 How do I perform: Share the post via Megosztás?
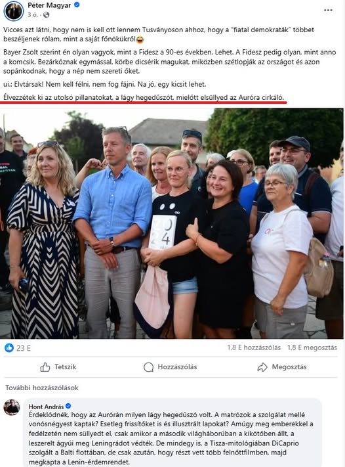[282, 367]
